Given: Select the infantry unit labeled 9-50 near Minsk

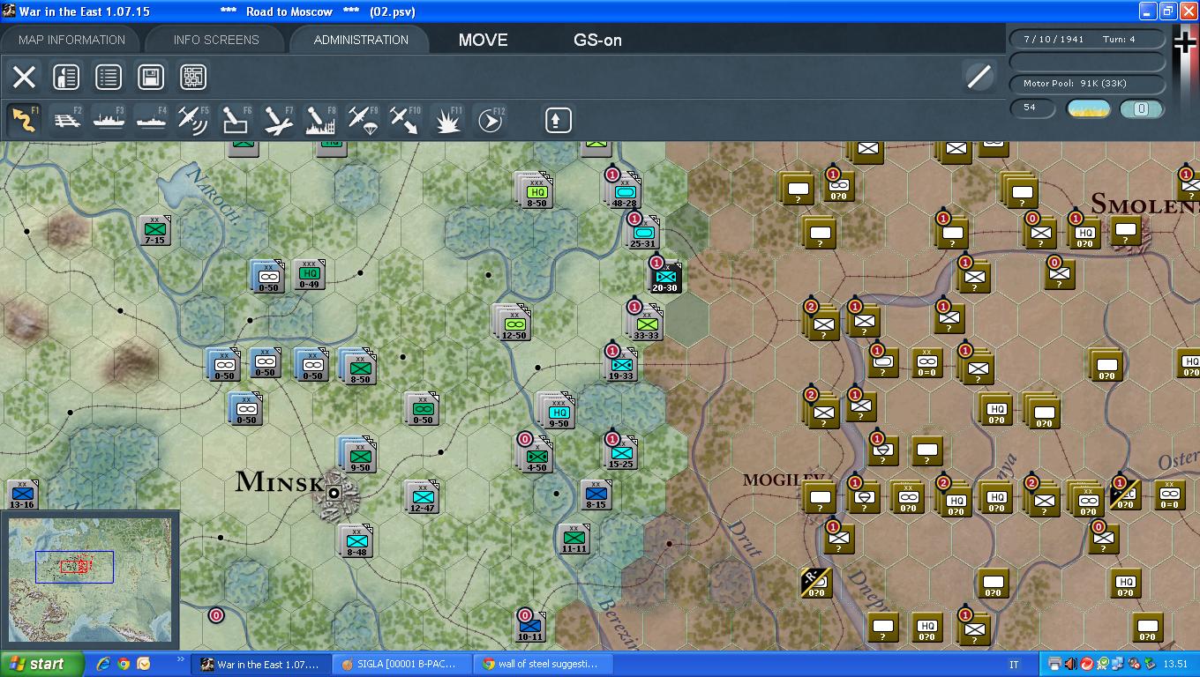Looking at the screenshot, I should (359, 455).
